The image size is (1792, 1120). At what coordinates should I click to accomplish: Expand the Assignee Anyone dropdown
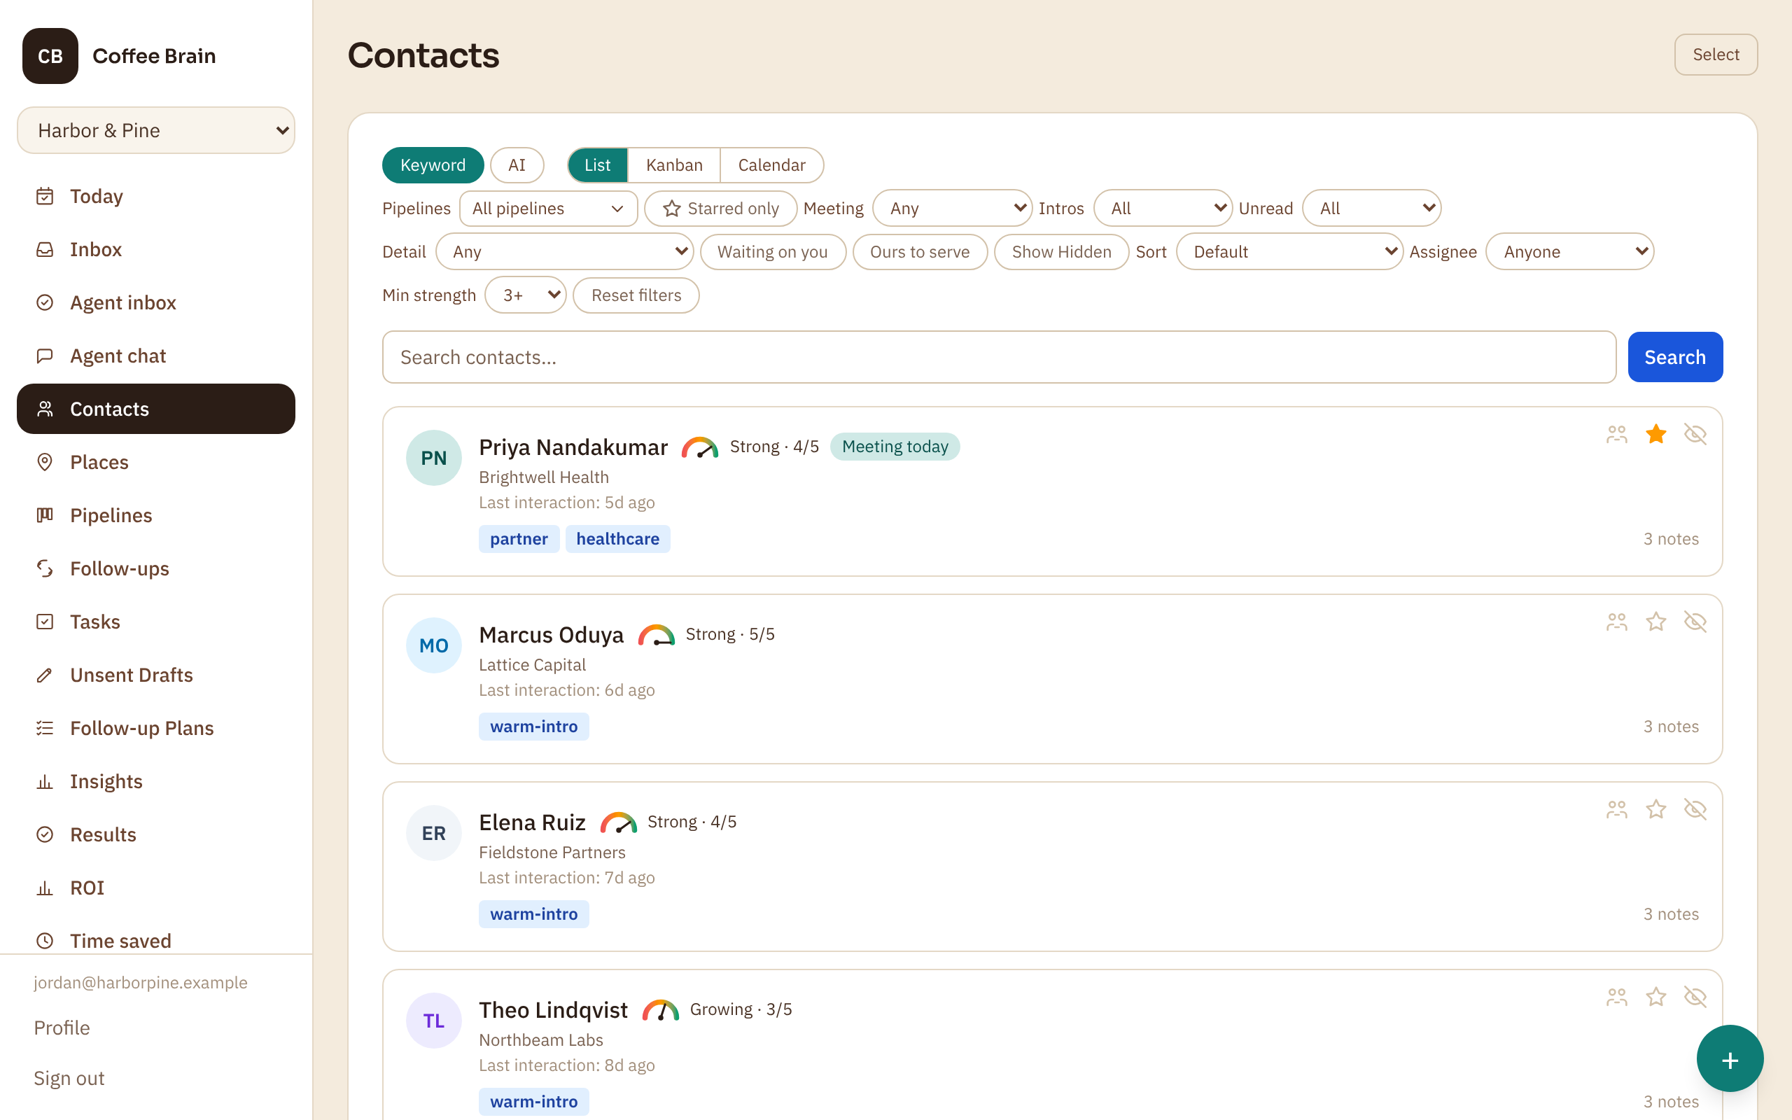click(1570, 252)
